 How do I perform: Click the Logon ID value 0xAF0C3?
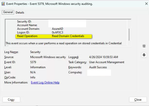point(58,32)
